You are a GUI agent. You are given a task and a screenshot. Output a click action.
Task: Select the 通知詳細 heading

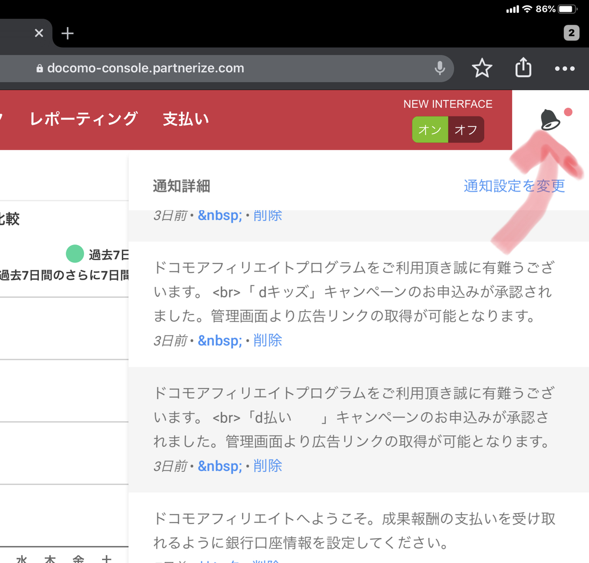pyautogui.click(x=181, y=186)
